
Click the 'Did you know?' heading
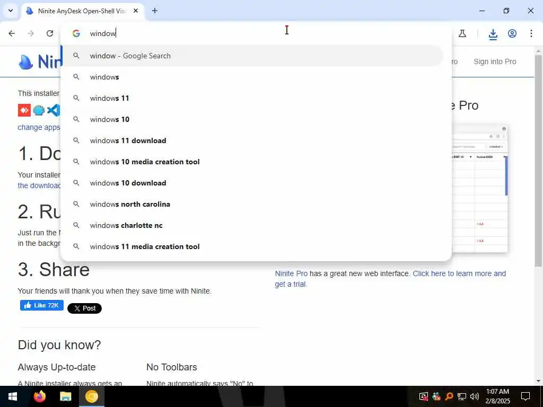click(x=59, y=344)
